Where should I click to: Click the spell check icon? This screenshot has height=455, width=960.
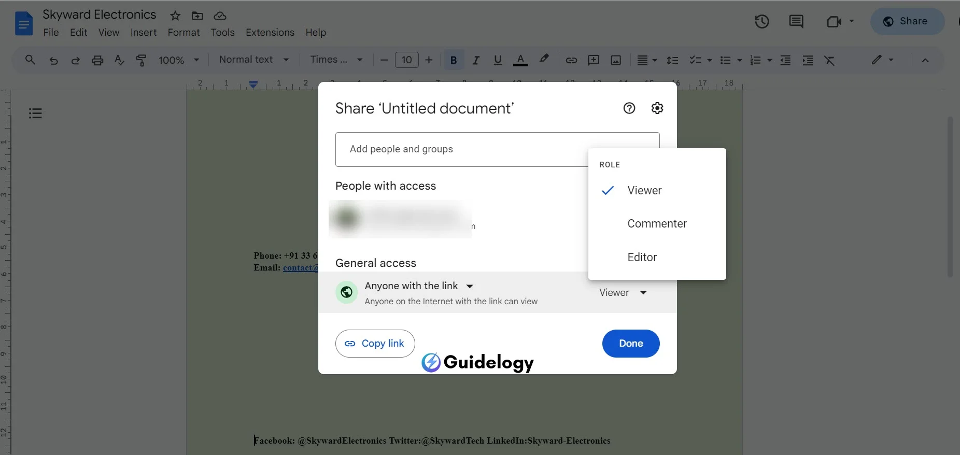coord(119,61)
